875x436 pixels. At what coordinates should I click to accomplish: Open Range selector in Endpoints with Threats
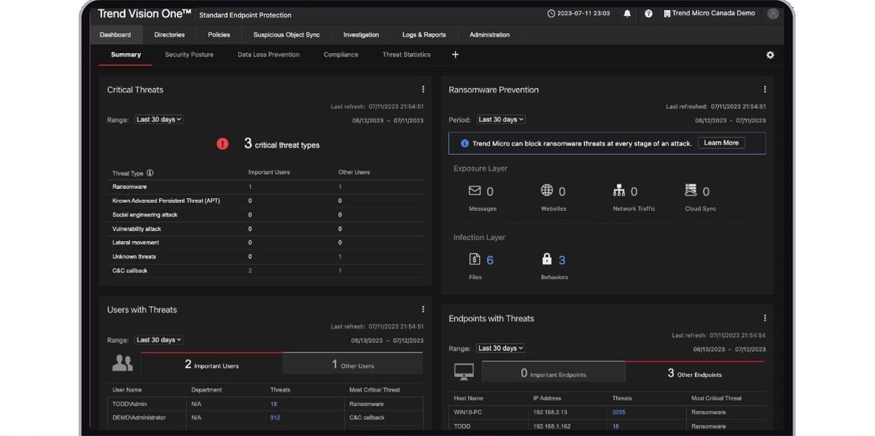pyautogui.click(x=501, y=347)
